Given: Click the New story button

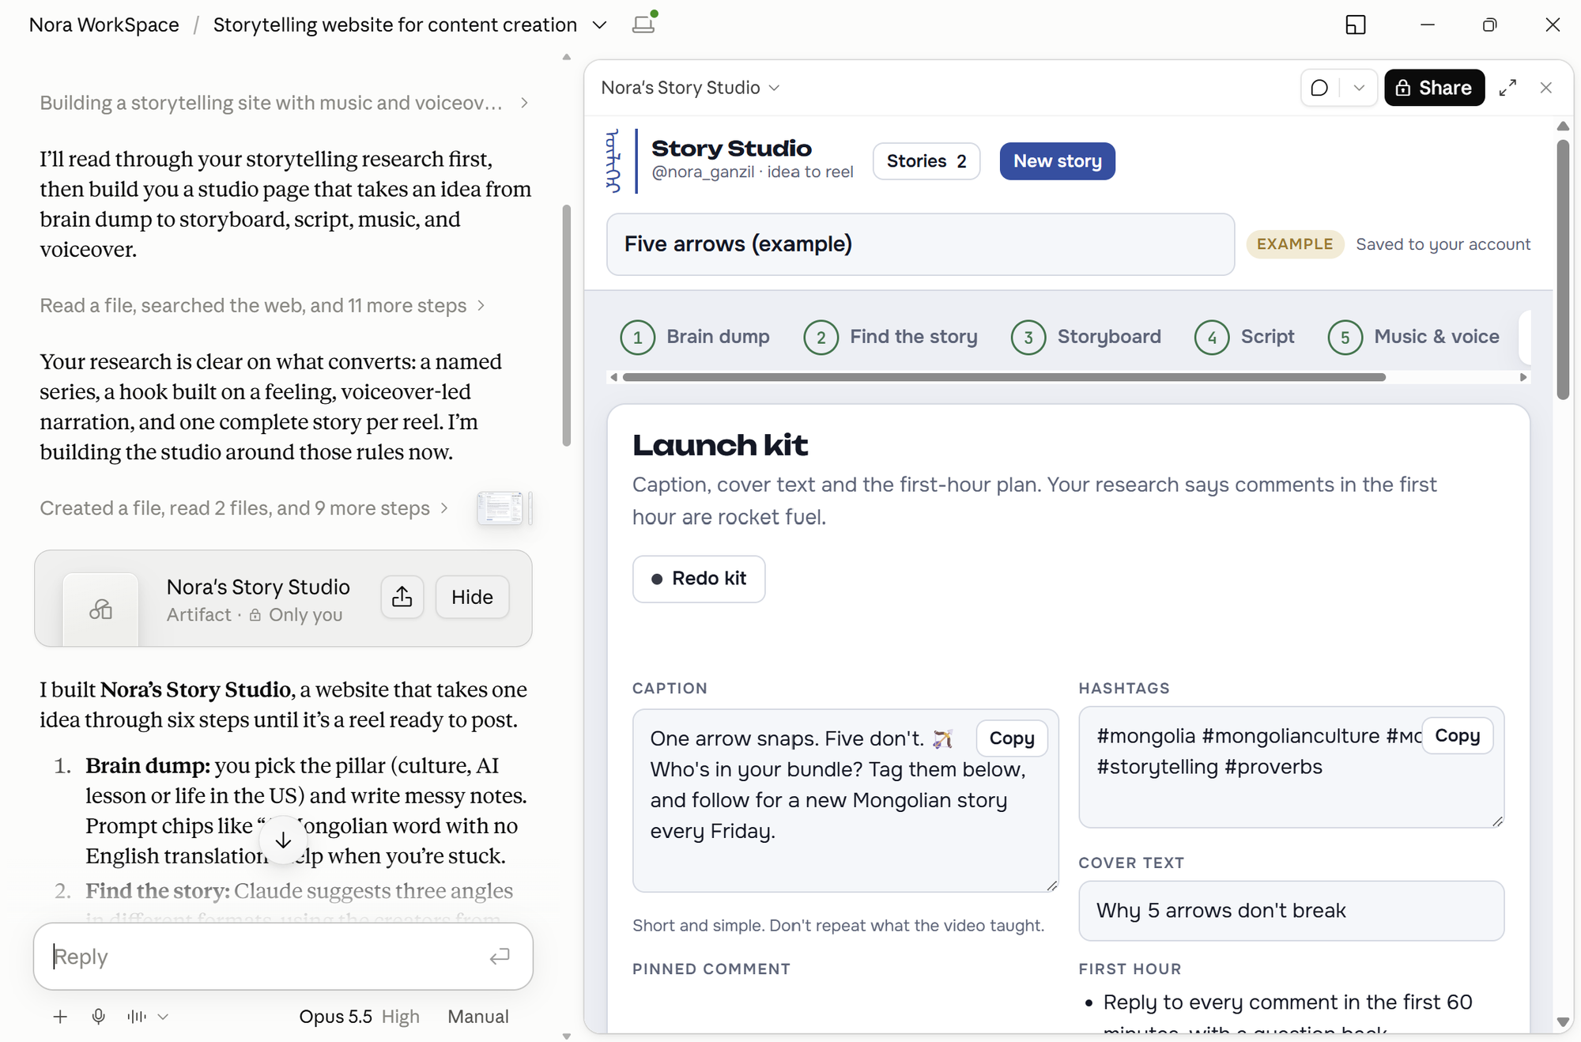Looking at the screenshot, I should 1057,161.
